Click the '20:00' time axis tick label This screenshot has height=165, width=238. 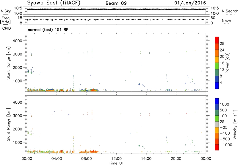coord(176,159)
